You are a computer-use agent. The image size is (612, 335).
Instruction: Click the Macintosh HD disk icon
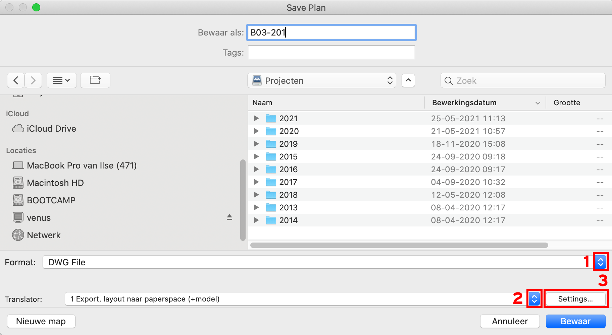(x=18, y=183)
